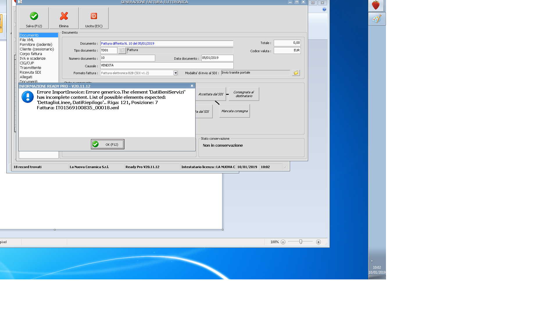Select IVA e scadenze section
Screen dimensions: 558x313
[x=33, y=59]
